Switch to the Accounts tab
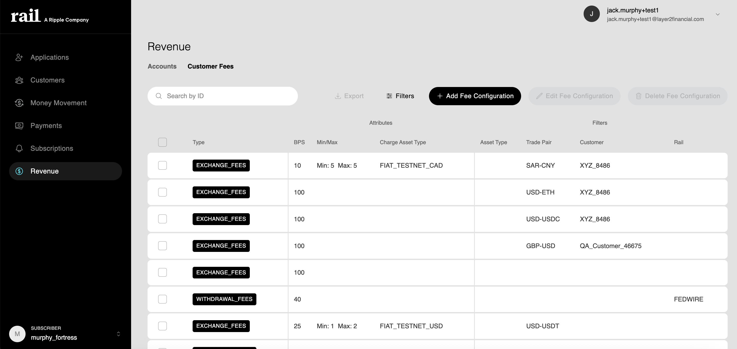Image resolution: width=737 pixels, height=349 pixels. [x=162, y=66]
